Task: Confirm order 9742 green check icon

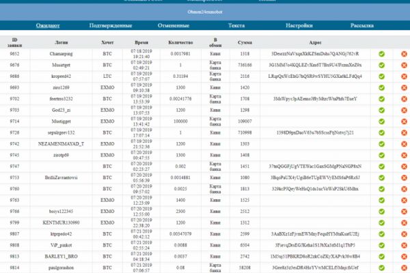Action: tap(382, 144)
